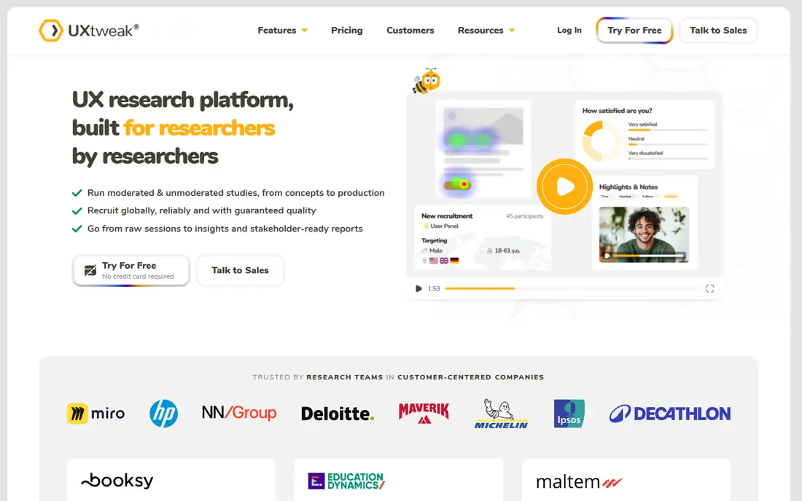Open the Booksy customer card
Viewport: 802px width, 501px height.
(171, 480)
